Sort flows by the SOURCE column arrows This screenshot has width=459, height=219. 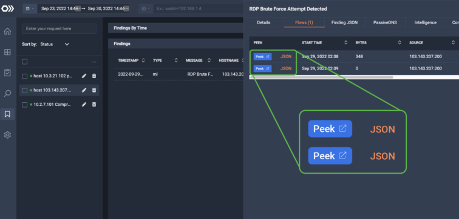(453, 42)
